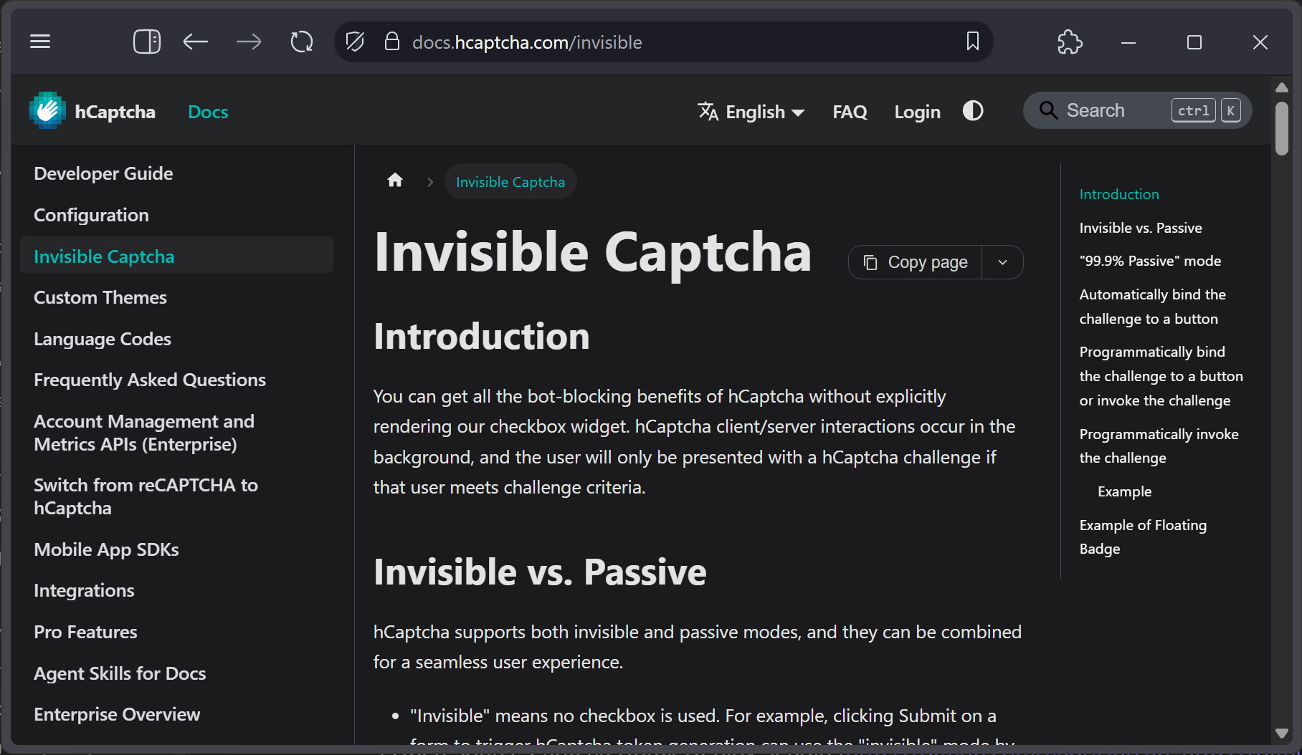Screen dimensions: 1302x755
Task: Click the Introduction heading in article
Action: (482, 336)
